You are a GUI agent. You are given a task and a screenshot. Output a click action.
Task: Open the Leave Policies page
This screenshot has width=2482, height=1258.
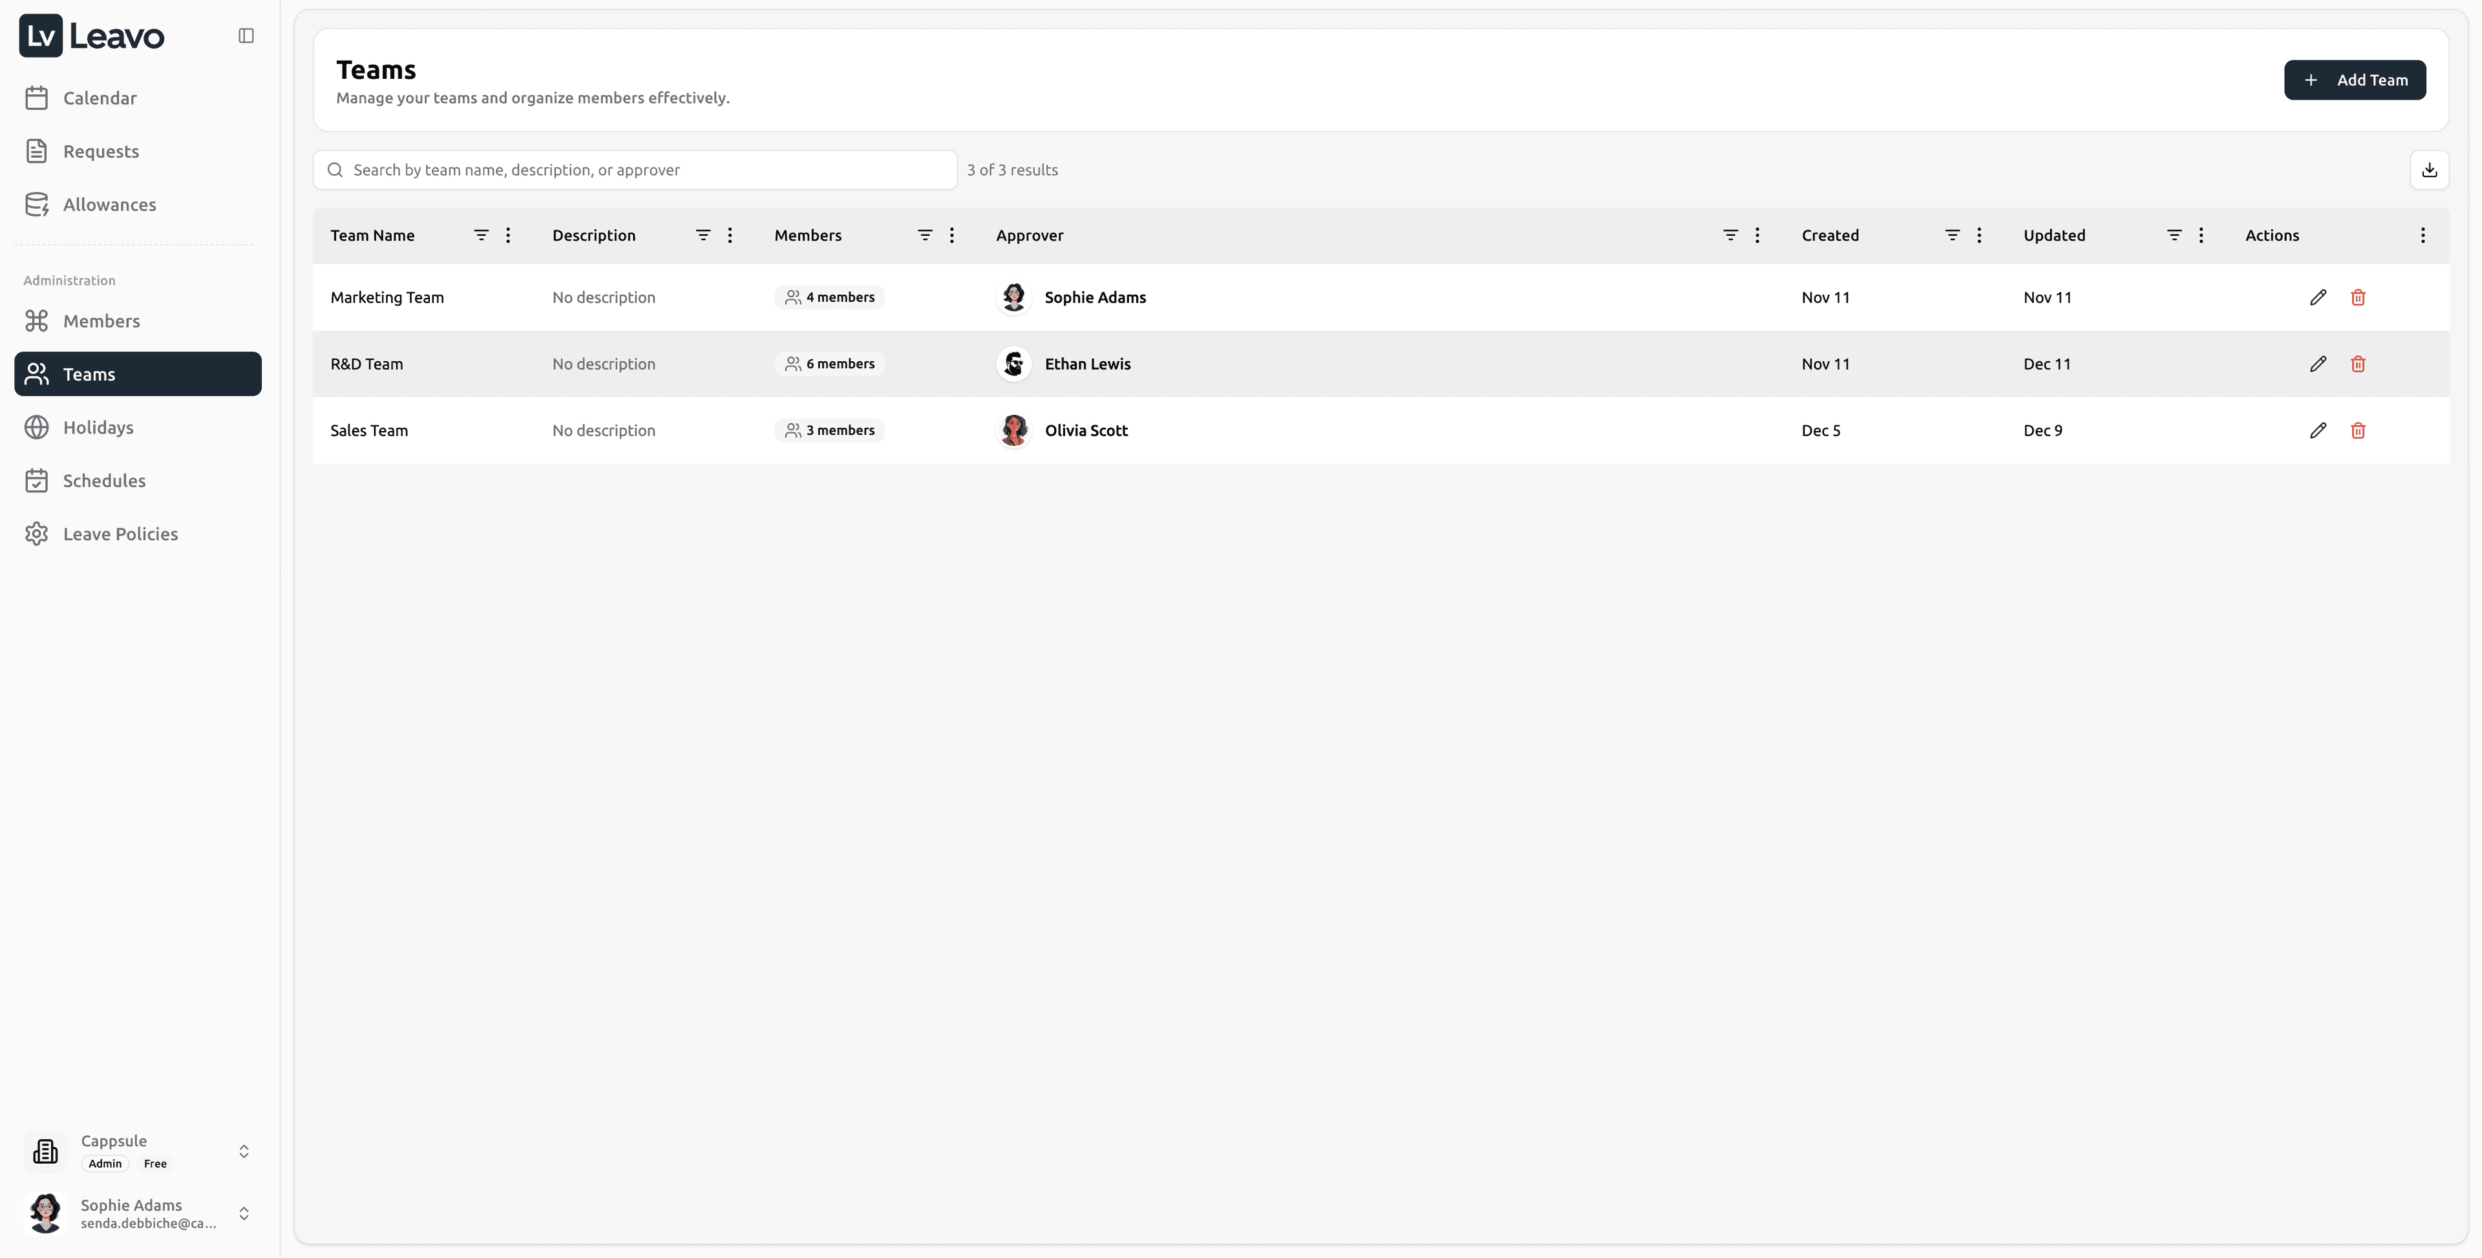pyautogui.click(x=120, y=534)
